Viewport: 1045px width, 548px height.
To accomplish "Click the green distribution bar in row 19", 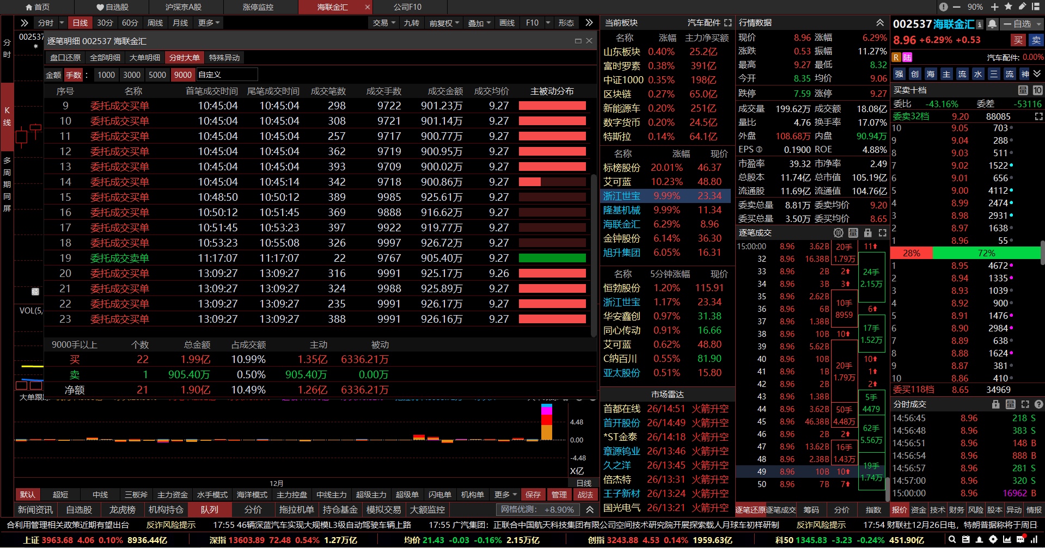I will click(552, 258).
